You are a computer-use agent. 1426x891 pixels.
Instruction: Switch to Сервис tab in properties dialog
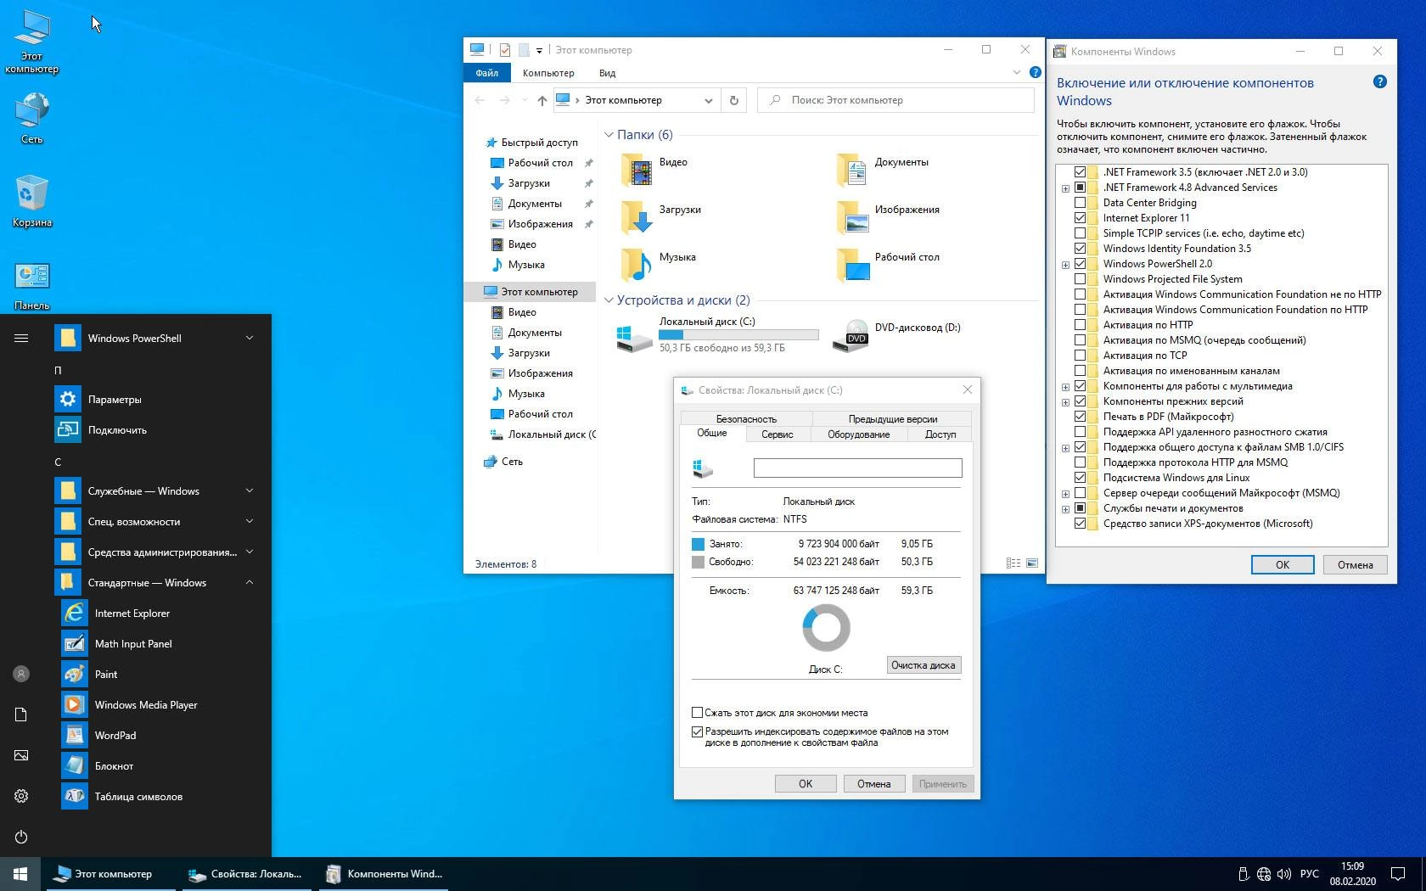pos(777,434)
